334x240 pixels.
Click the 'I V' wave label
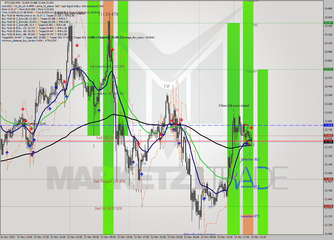(x=167, y=86)
